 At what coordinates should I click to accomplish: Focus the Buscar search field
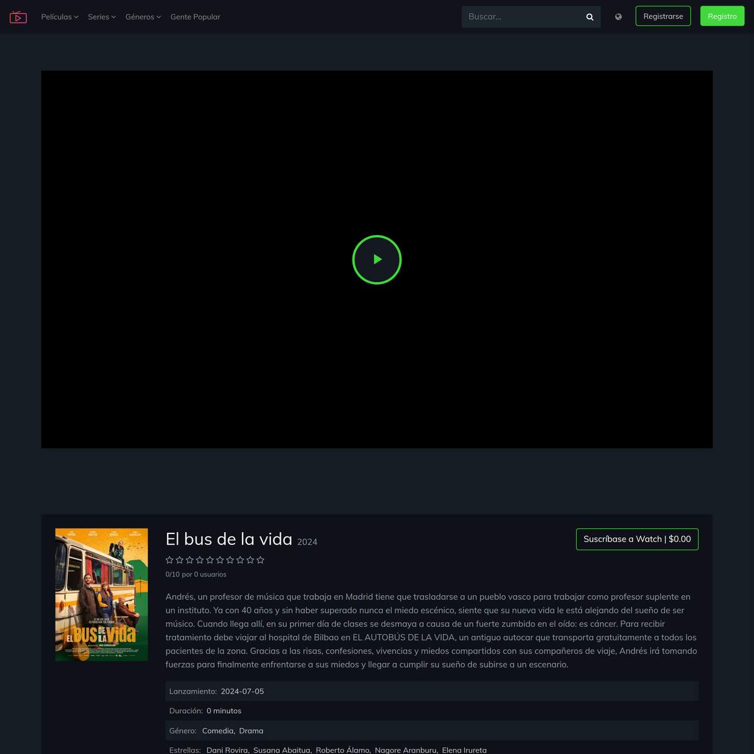click(x=522, y=17)
